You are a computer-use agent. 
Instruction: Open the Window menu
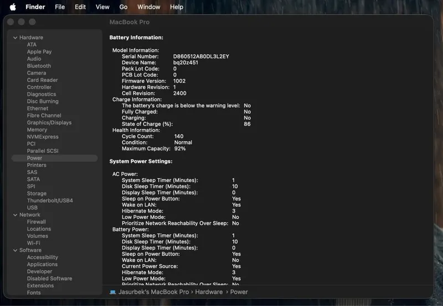(148, 7)
